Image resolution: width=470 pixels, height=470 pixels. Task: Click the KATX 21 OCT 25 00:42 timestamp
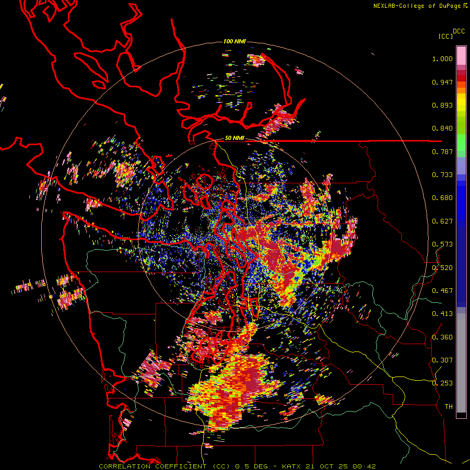[x=329, y=466]
